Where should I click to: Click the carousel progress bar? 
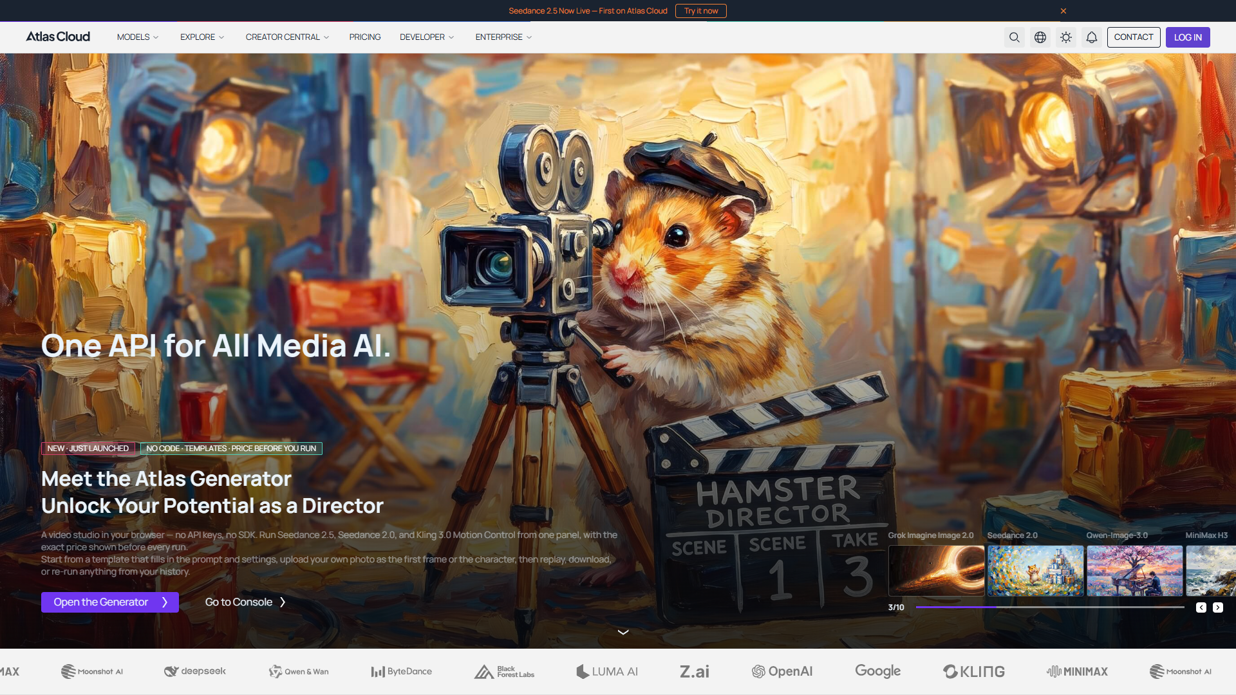point(1050,607)
